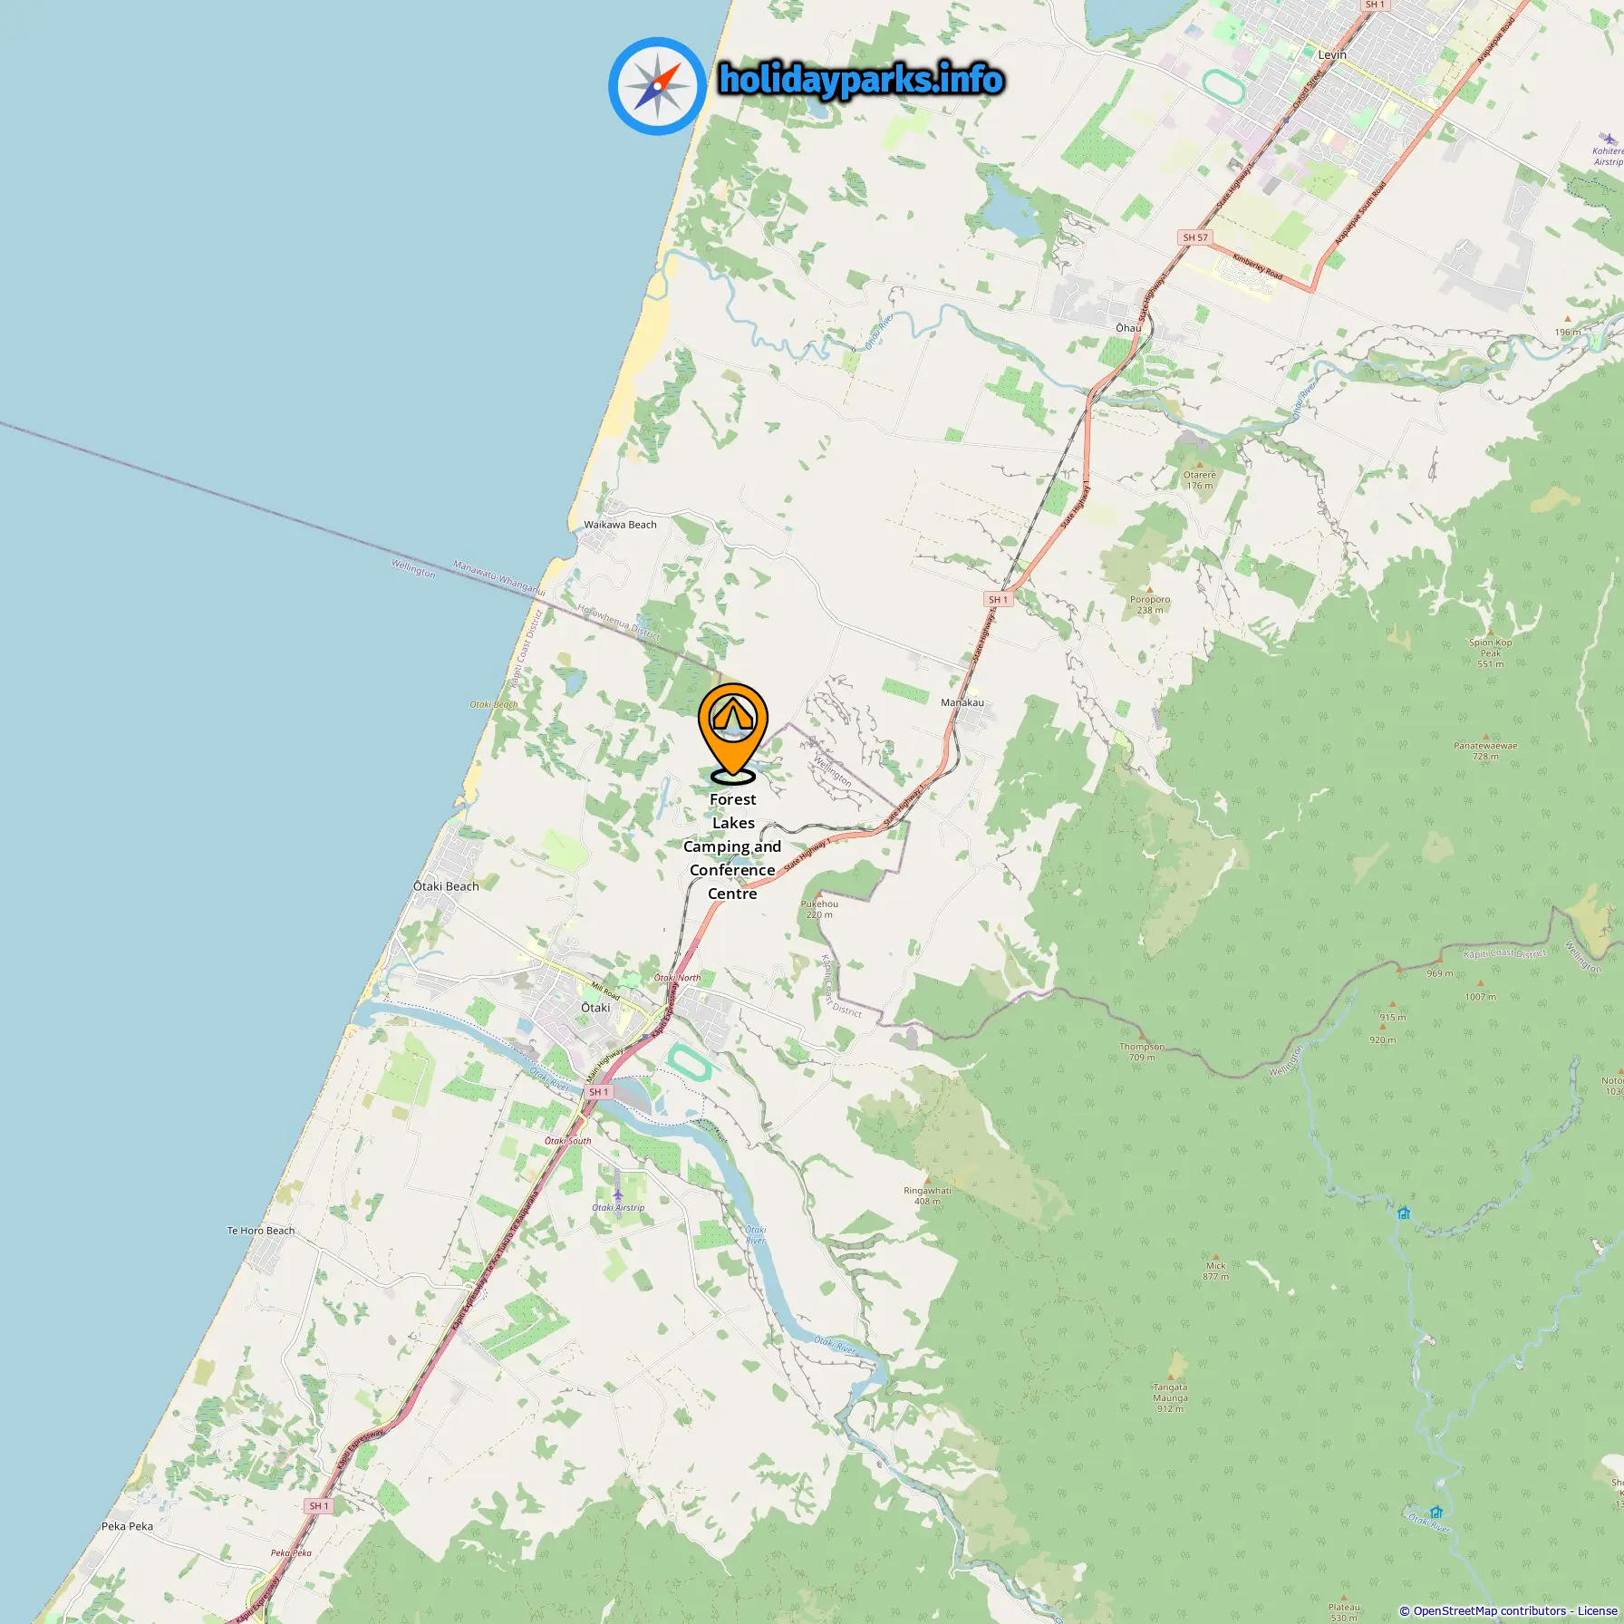1624x1624 pixels.
Task: Click the Manakau village label
Action: click(x=962, y=702)
